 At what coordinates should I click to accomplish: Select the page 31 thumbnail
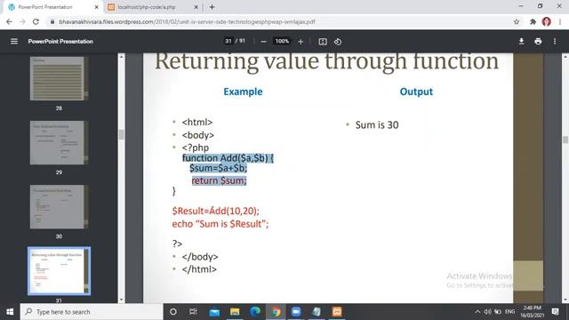[x=59, y=271]
